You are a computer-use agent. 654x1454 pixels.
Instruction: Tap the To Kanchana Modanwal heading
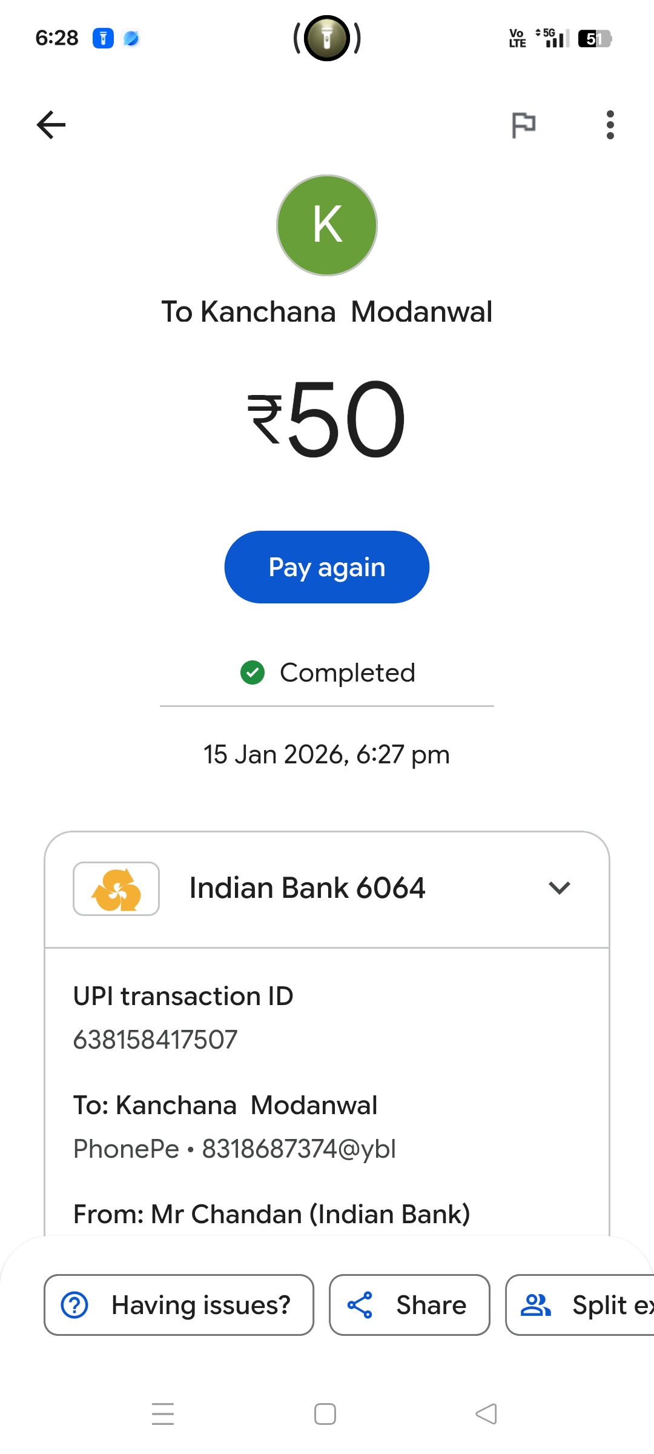coord(327,312)
